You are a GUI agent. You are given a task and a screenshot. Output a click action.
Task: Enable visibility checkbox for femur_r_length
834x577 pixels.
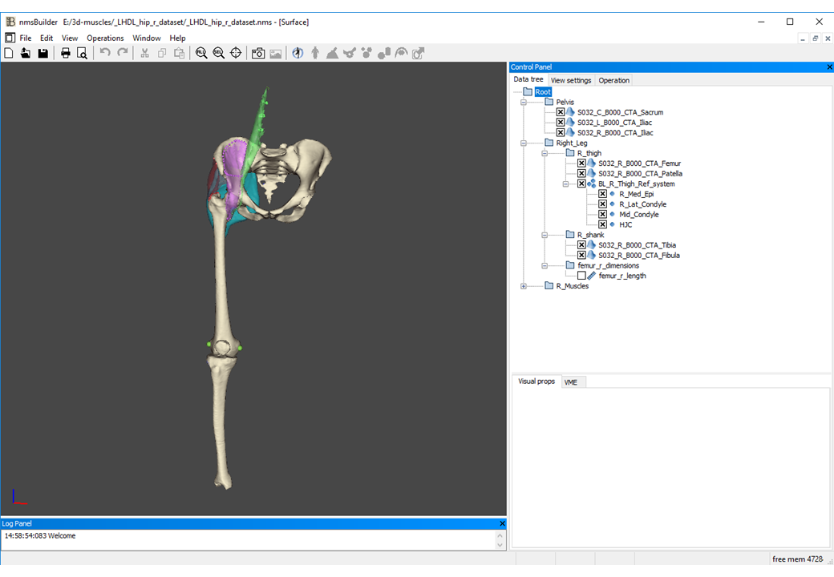tap(581, 276)
